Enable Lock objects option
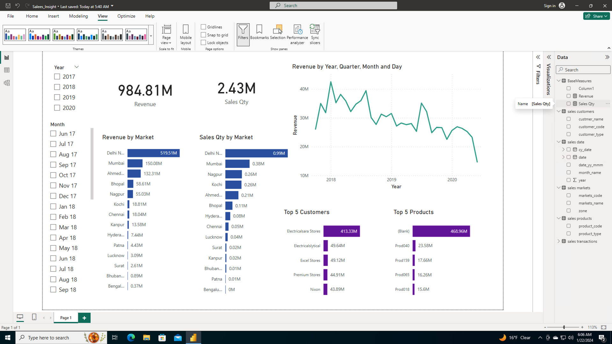Screen dimensions: 612x344 pyautogui.click(x=203, y=42)
